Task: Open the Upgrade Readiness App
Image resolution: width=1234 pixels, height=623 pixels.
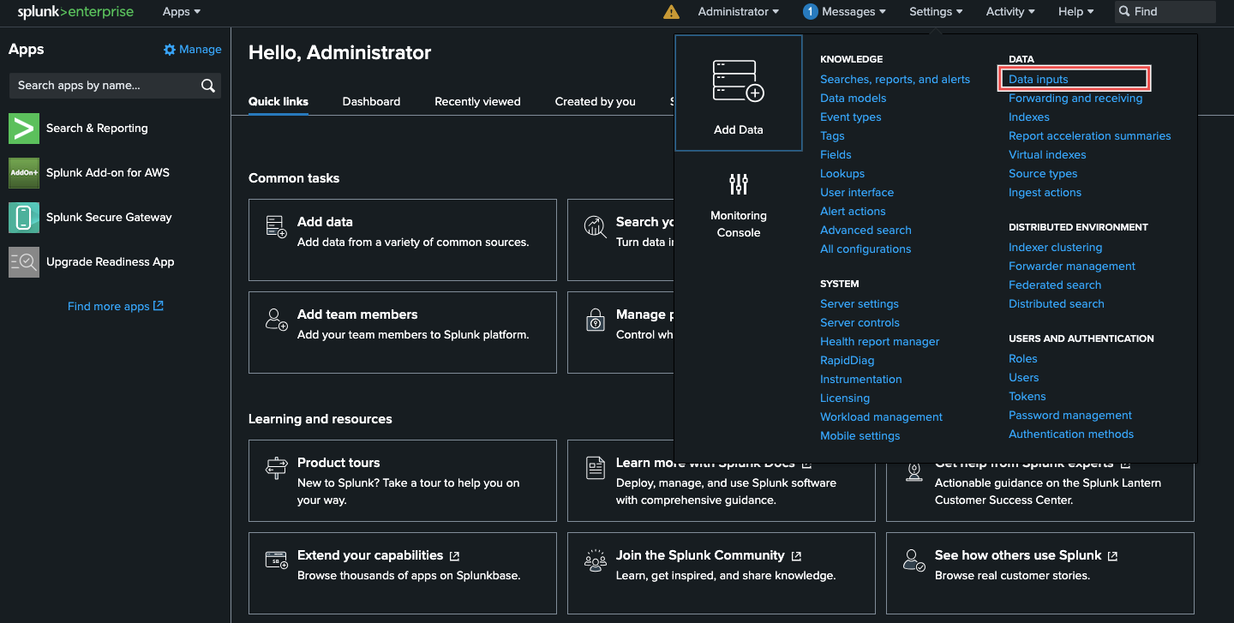Action: [x=23, y=261]
